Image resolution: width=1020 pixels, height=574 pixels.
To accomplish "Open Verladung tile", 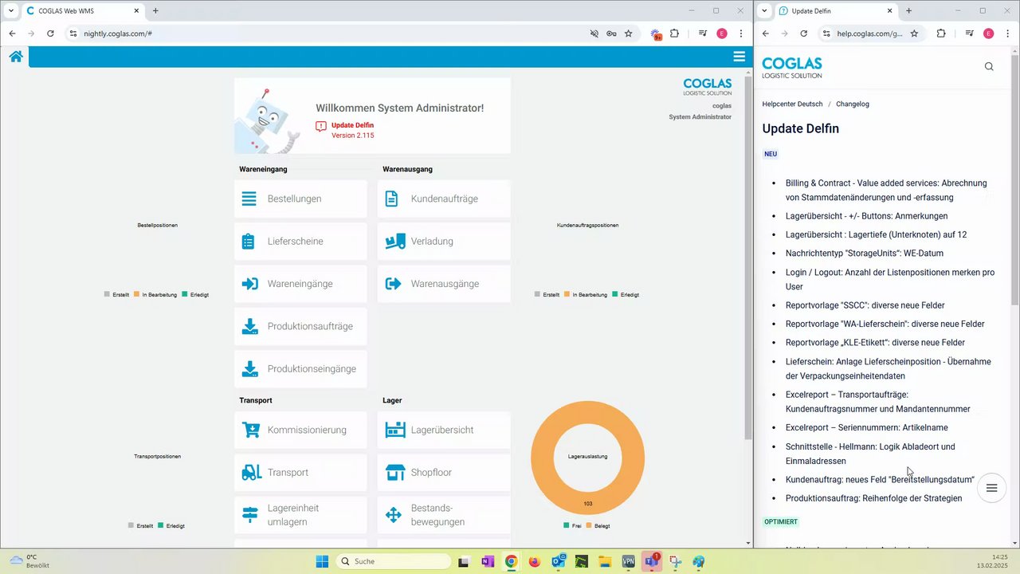I will pos(444,242).
